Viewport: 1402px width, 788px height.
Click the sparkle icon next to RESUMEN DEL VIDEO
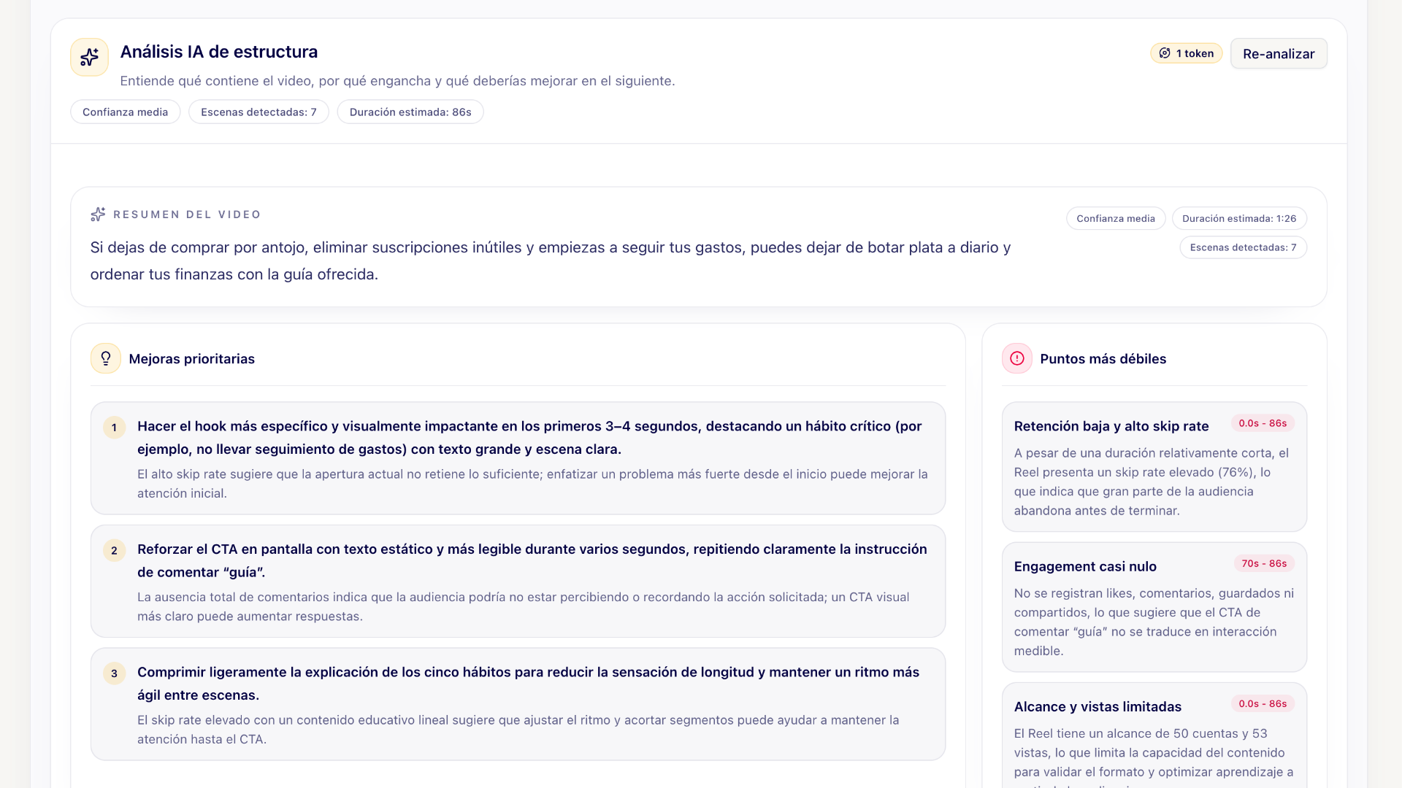98,214
